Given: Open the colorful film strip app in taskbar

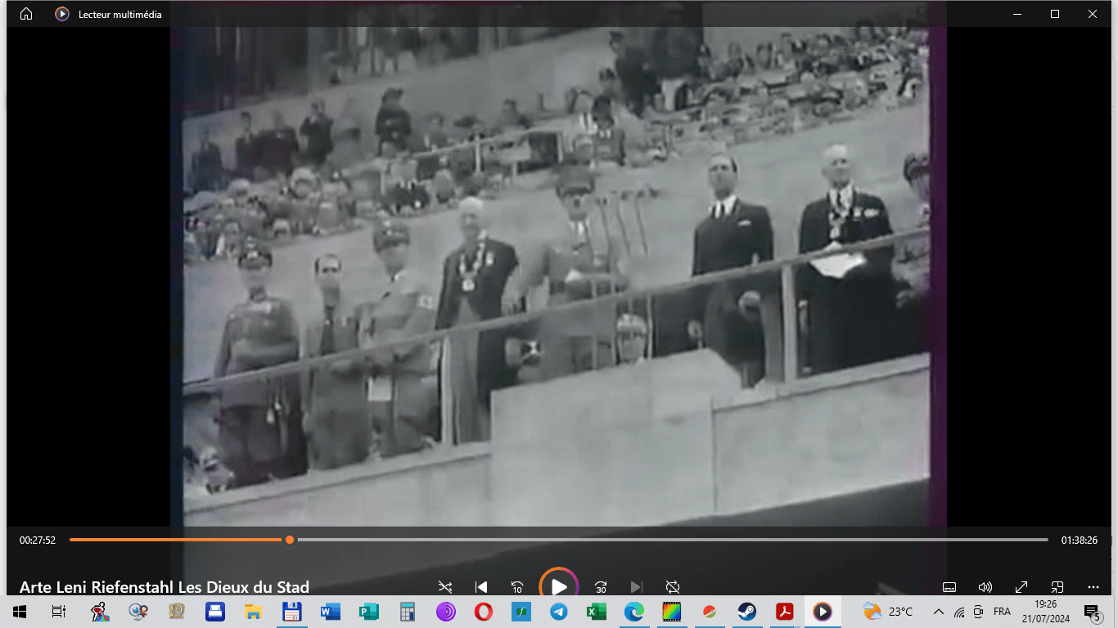Looking at the screenshot, I should click(x=671, y=611).
